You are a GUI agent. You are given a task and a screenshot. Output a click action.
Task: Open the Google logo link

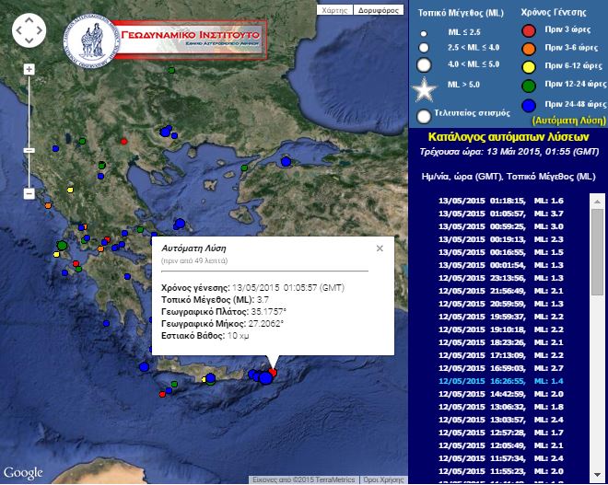click(23, 473)
